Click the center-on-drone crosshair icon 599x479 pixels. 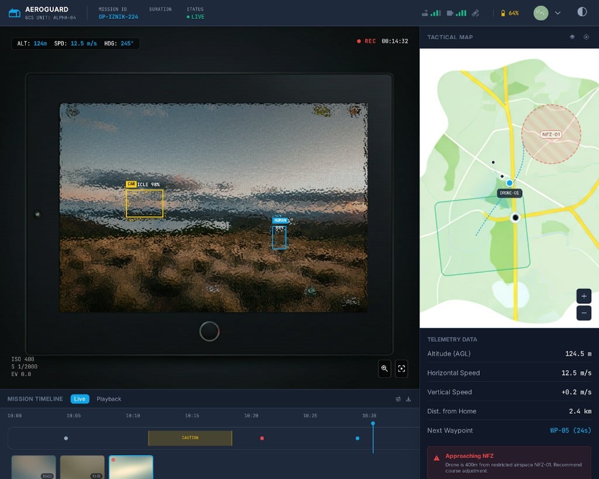[586, 36]
